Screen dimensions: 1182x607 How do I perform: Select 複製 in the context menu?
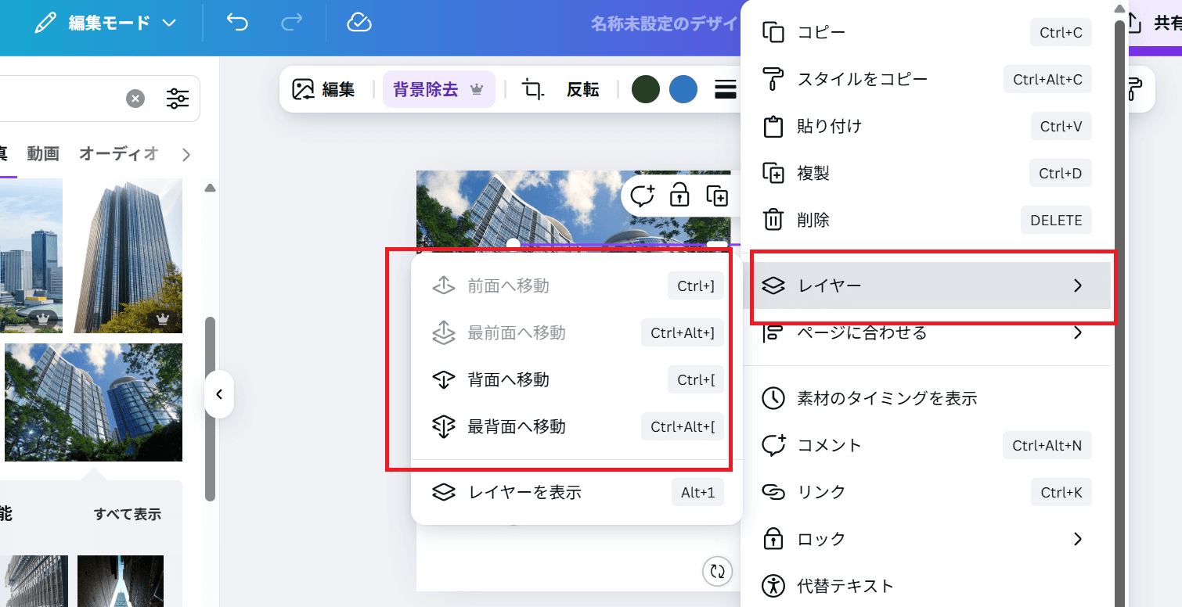point(926,173)
